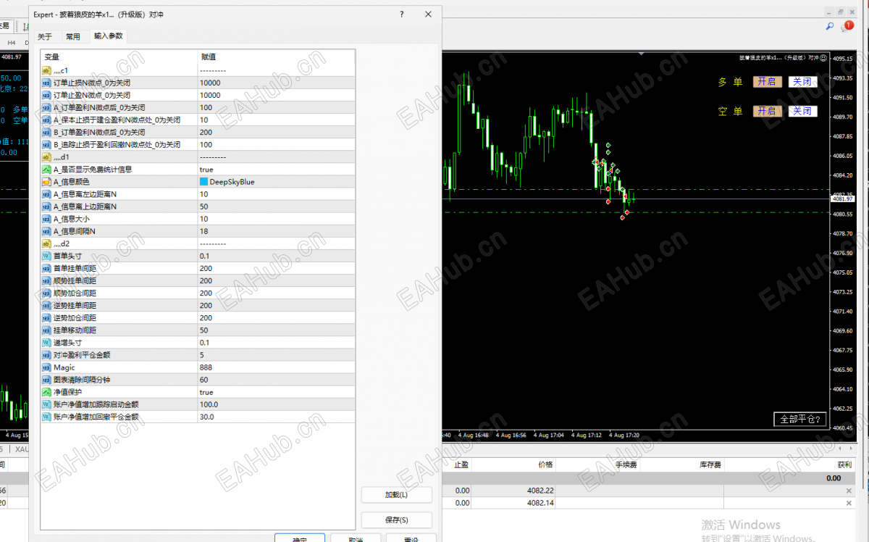Click the icon beside 账户净值增加跟踪启动金额

pyautogui.click(x=46, y=404)
